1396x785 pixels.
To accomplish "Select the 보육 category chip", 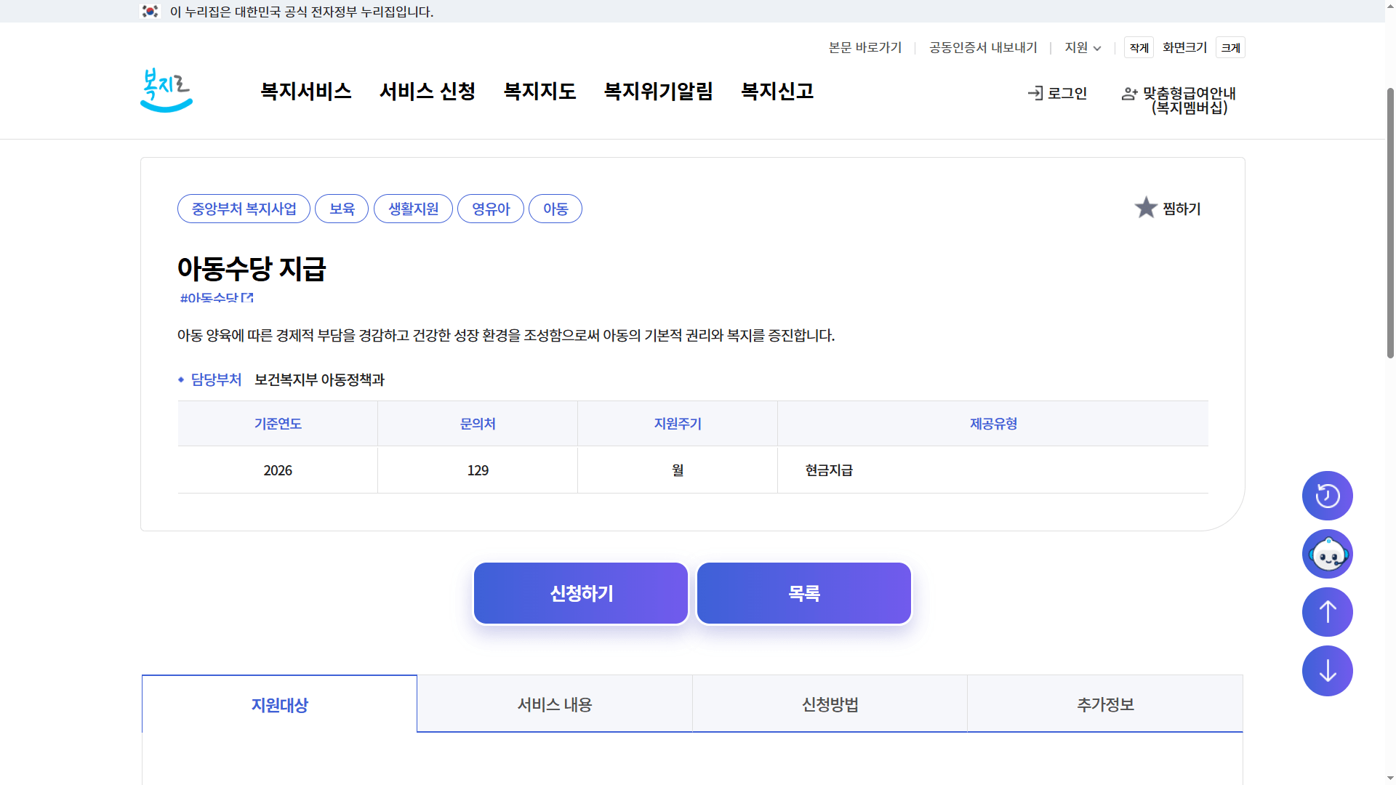I will [341, 209].
